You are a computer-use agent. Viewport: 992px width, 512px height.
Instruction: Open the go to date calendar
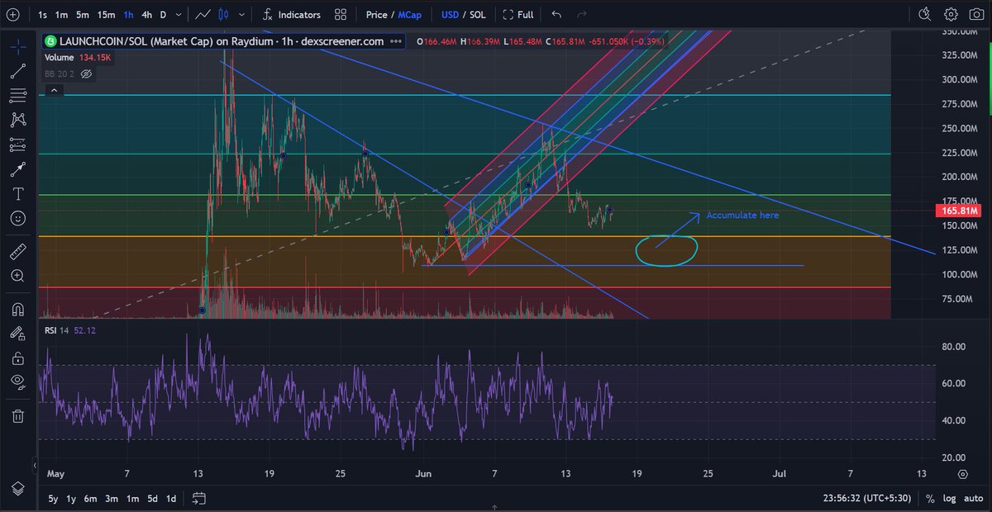click(x=198, y=498)
